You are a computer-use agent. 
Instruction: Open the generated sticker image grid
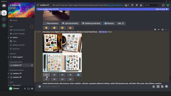pyautogui.click(x=62, y=53)
